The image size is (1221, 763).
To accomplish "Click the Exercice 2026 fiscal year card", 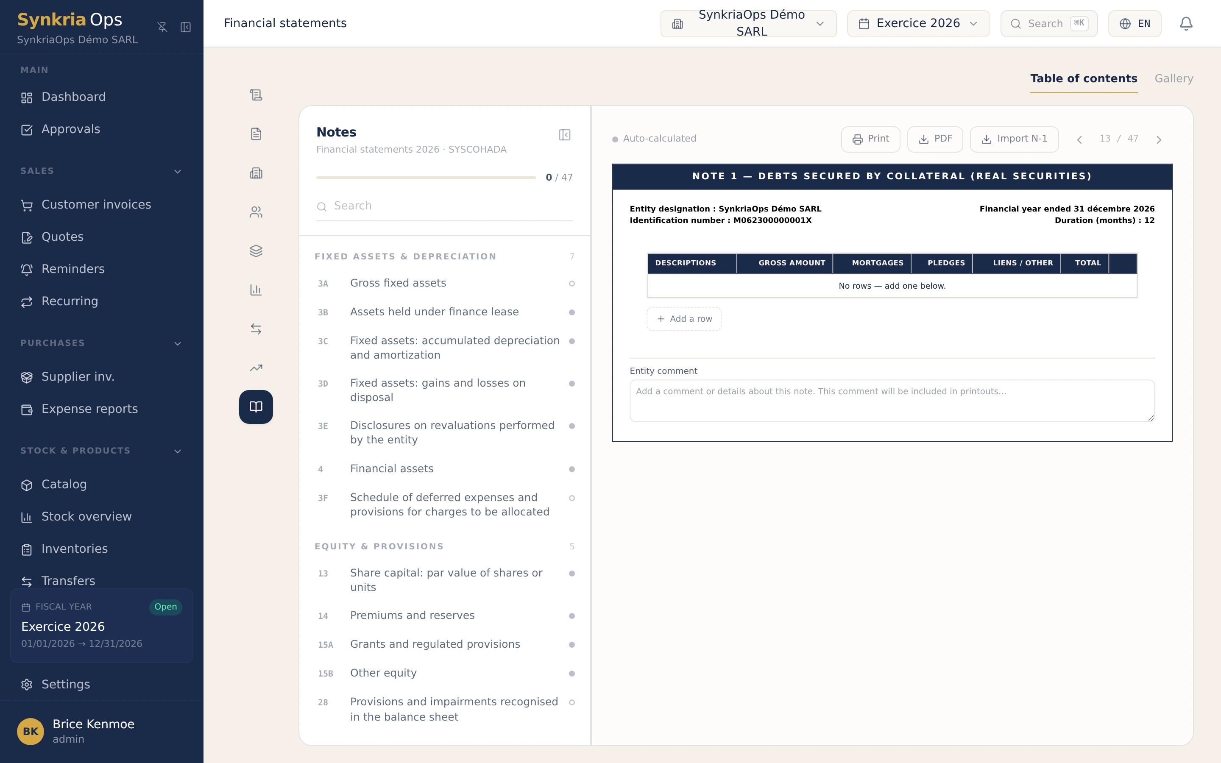I will click(x=101, y=626).
